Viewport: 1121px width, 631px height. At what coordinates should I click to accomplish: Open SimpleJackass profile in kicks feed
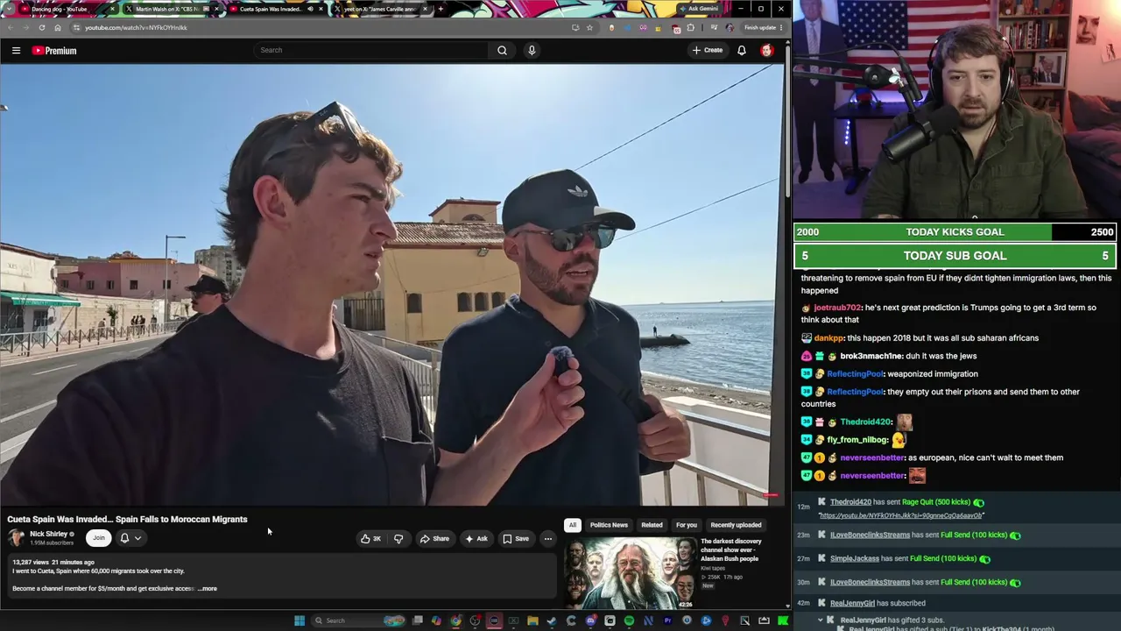point(854,558)
